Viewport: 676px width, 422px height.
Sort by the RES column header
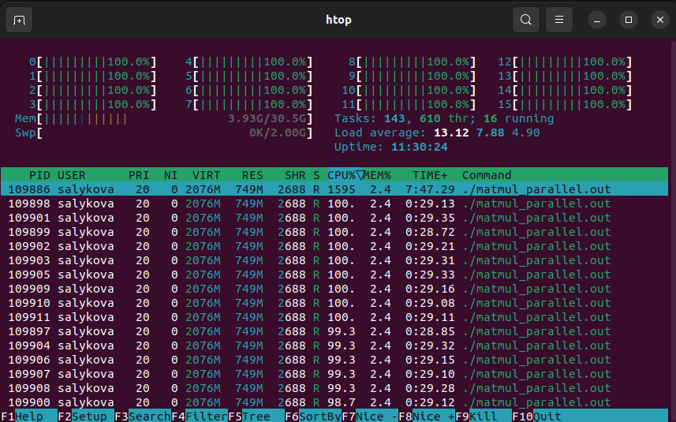pyautogui.click(x=252, y=175)
